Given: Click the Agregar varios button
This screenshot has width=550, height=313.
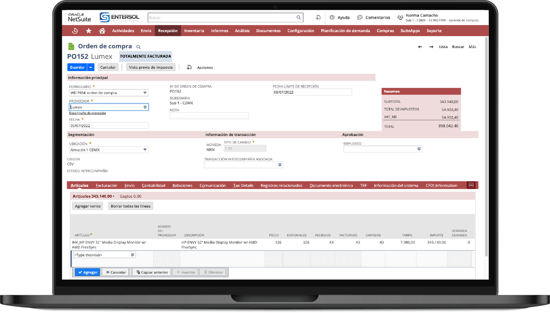Looking at the screenshot, I should tap(88, 206).
